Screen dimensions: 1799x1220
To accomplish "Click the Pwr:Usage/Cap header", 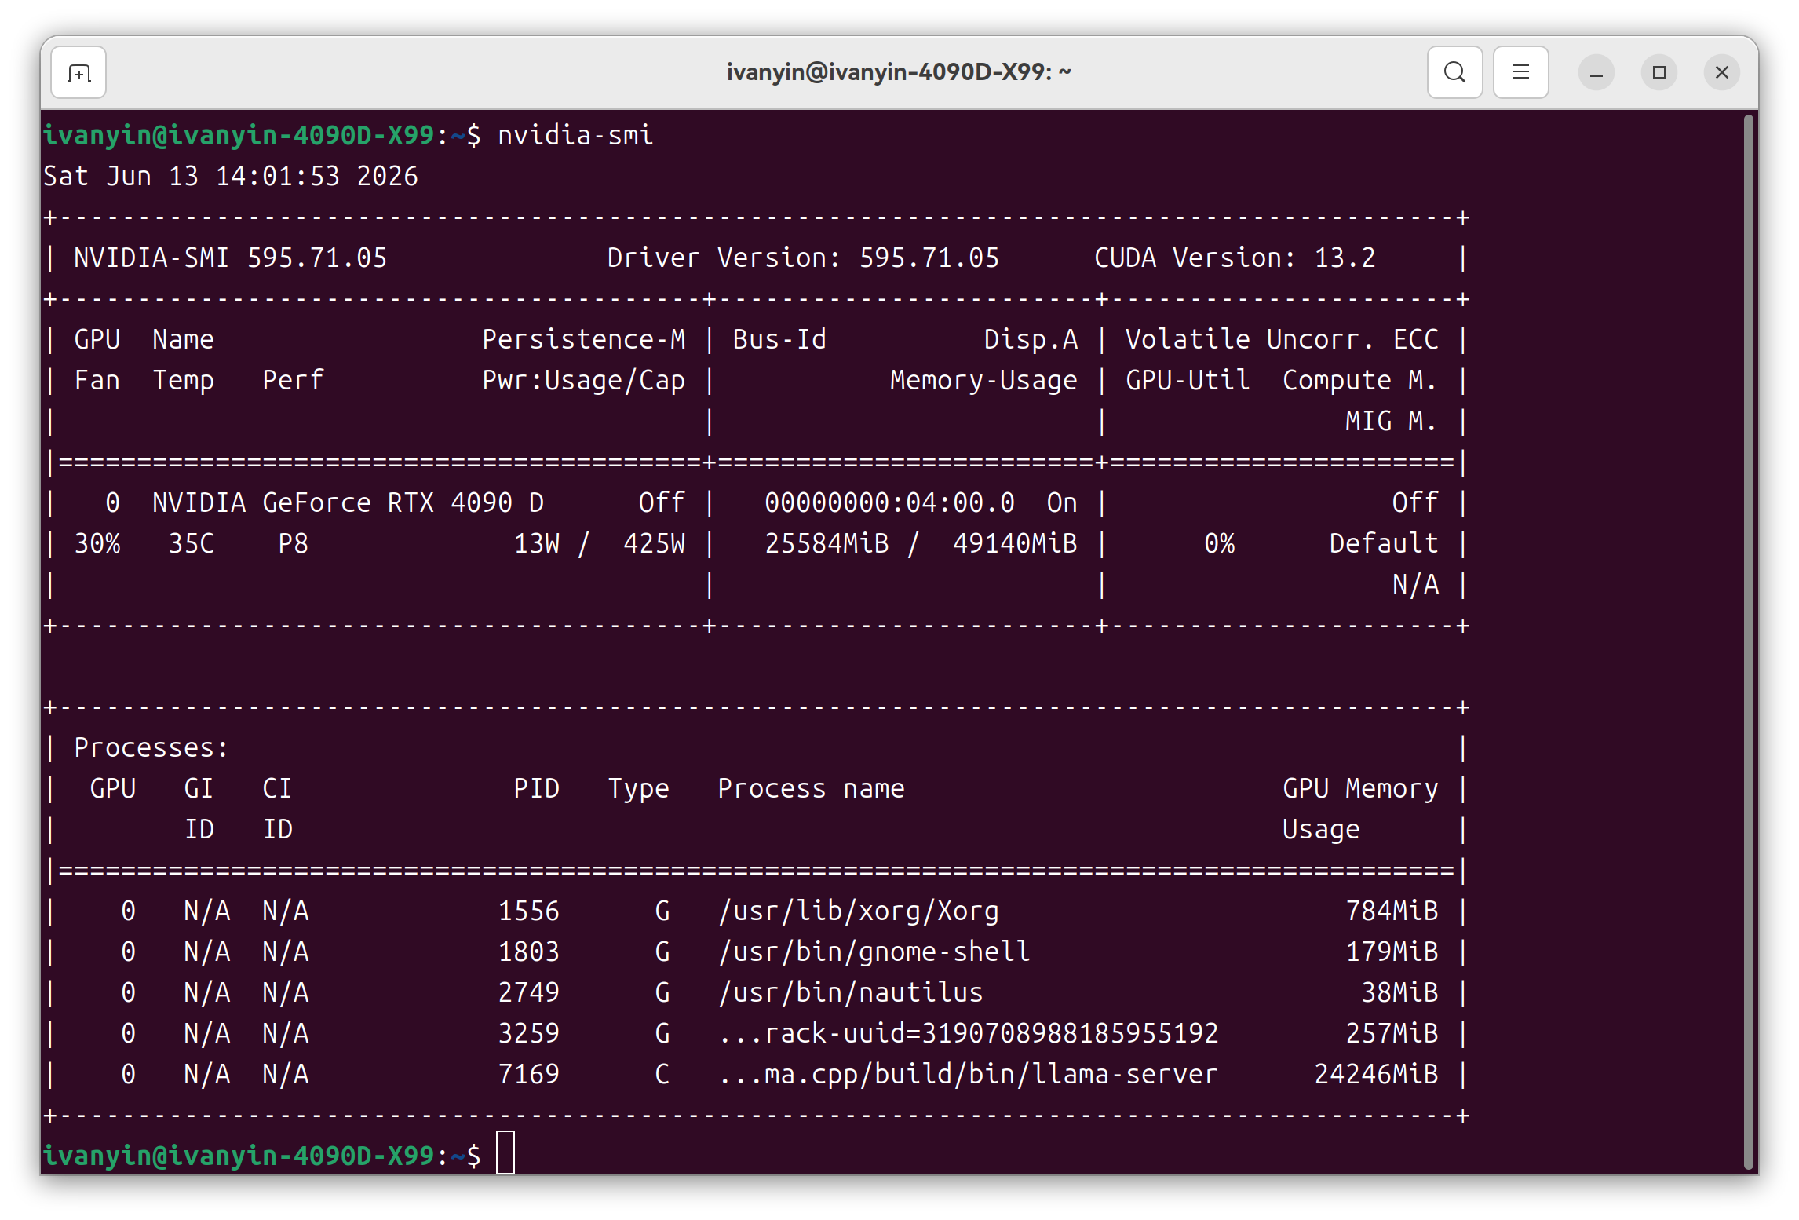I will (584, 380).
